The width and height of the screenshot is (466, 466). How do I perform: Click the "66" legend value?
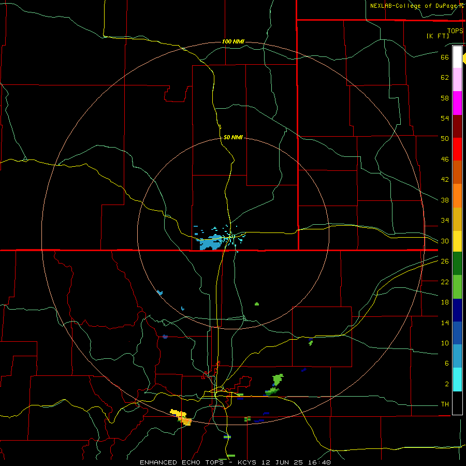(445, 57)
